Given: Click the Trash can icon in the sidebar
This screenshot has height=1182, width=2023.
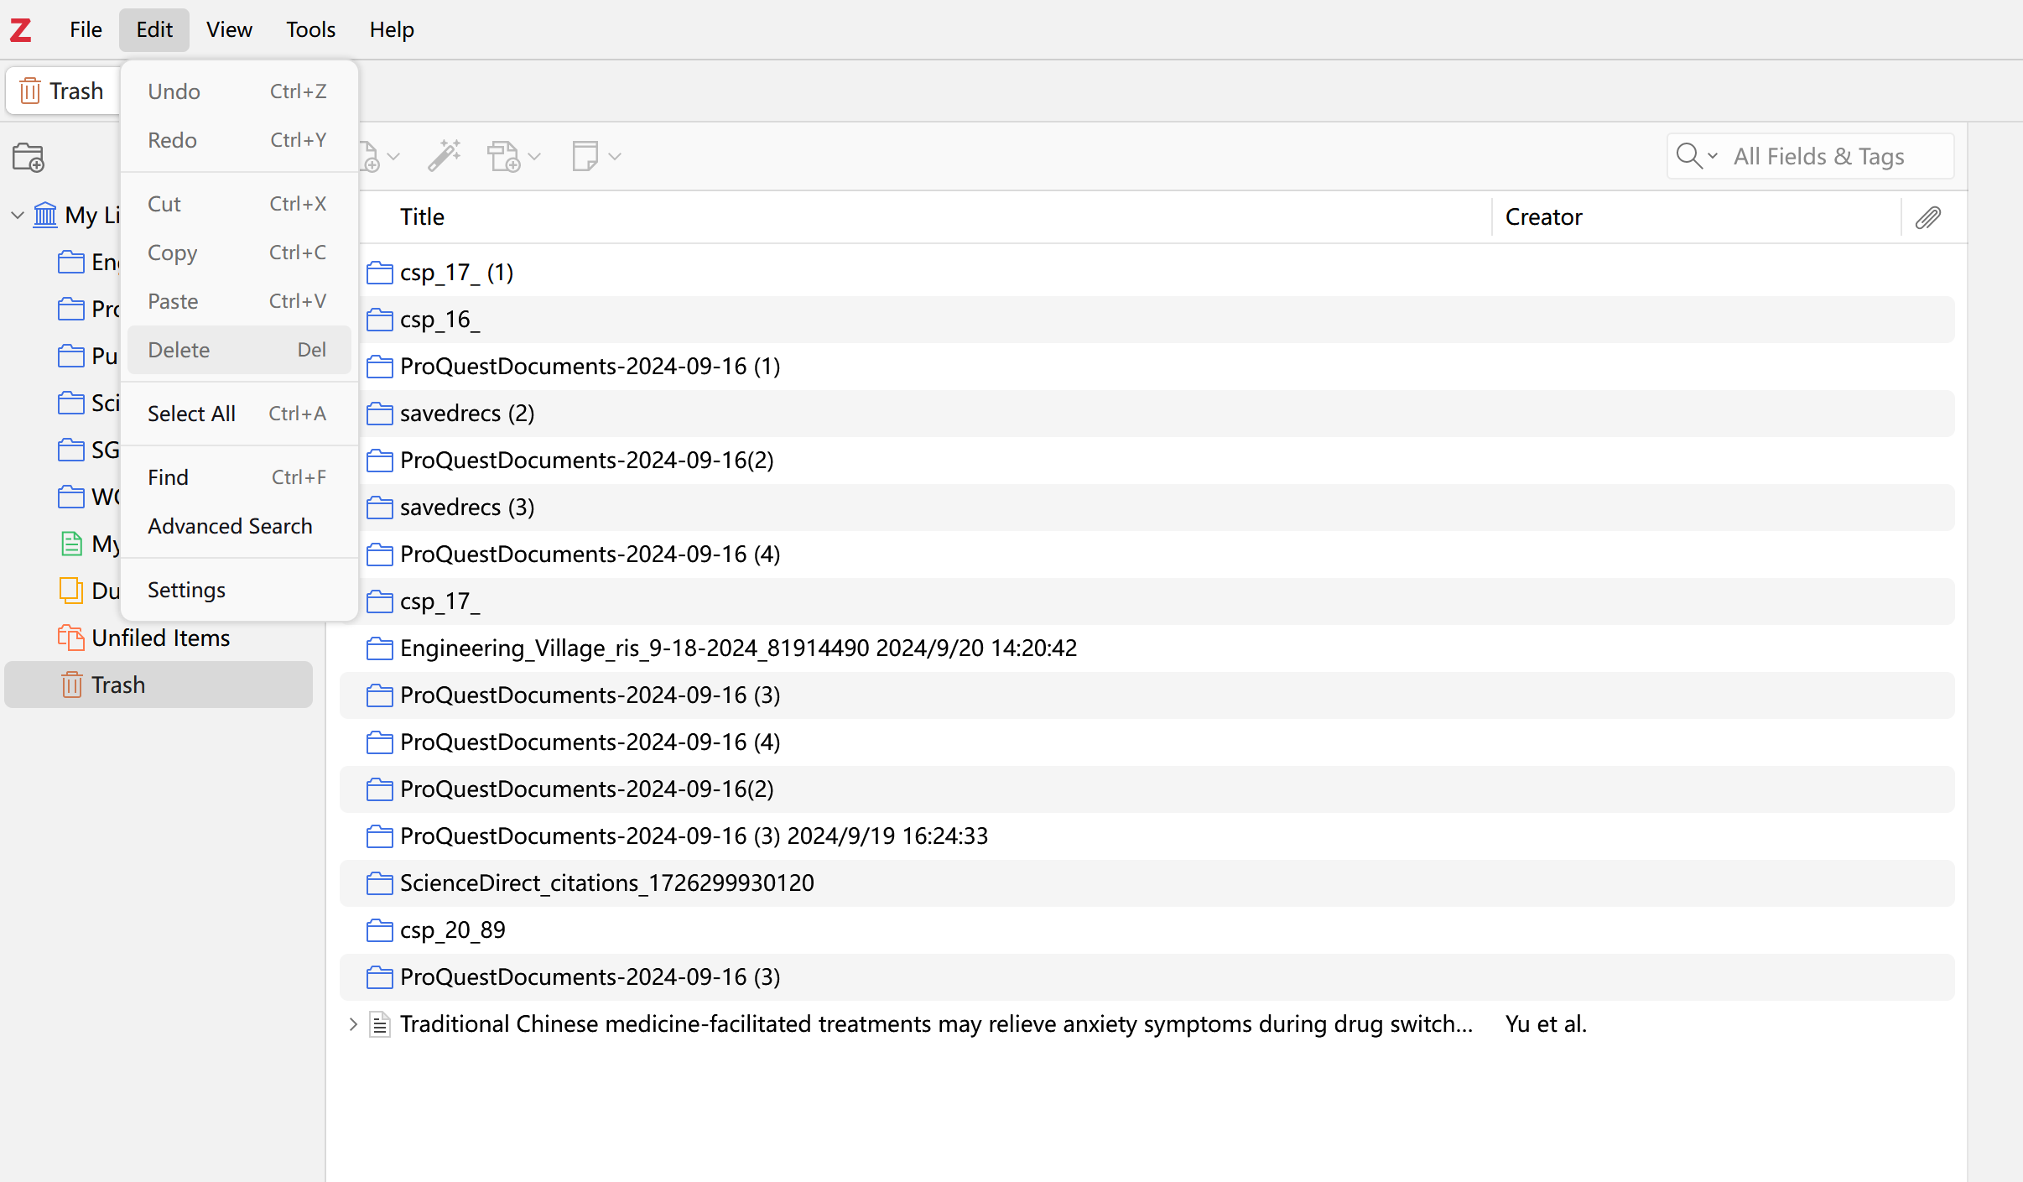Looking at the screenshot, I should [71, 685].
